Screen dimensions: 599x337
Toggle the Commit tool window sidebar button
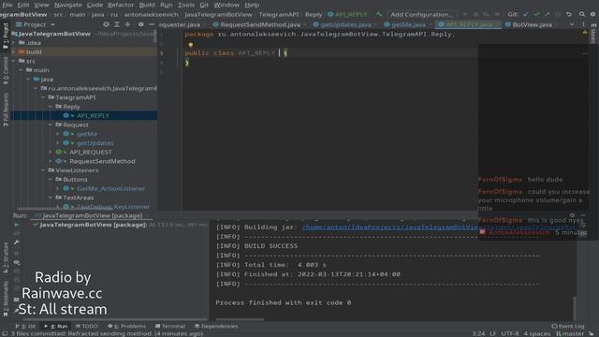[6, 71]
